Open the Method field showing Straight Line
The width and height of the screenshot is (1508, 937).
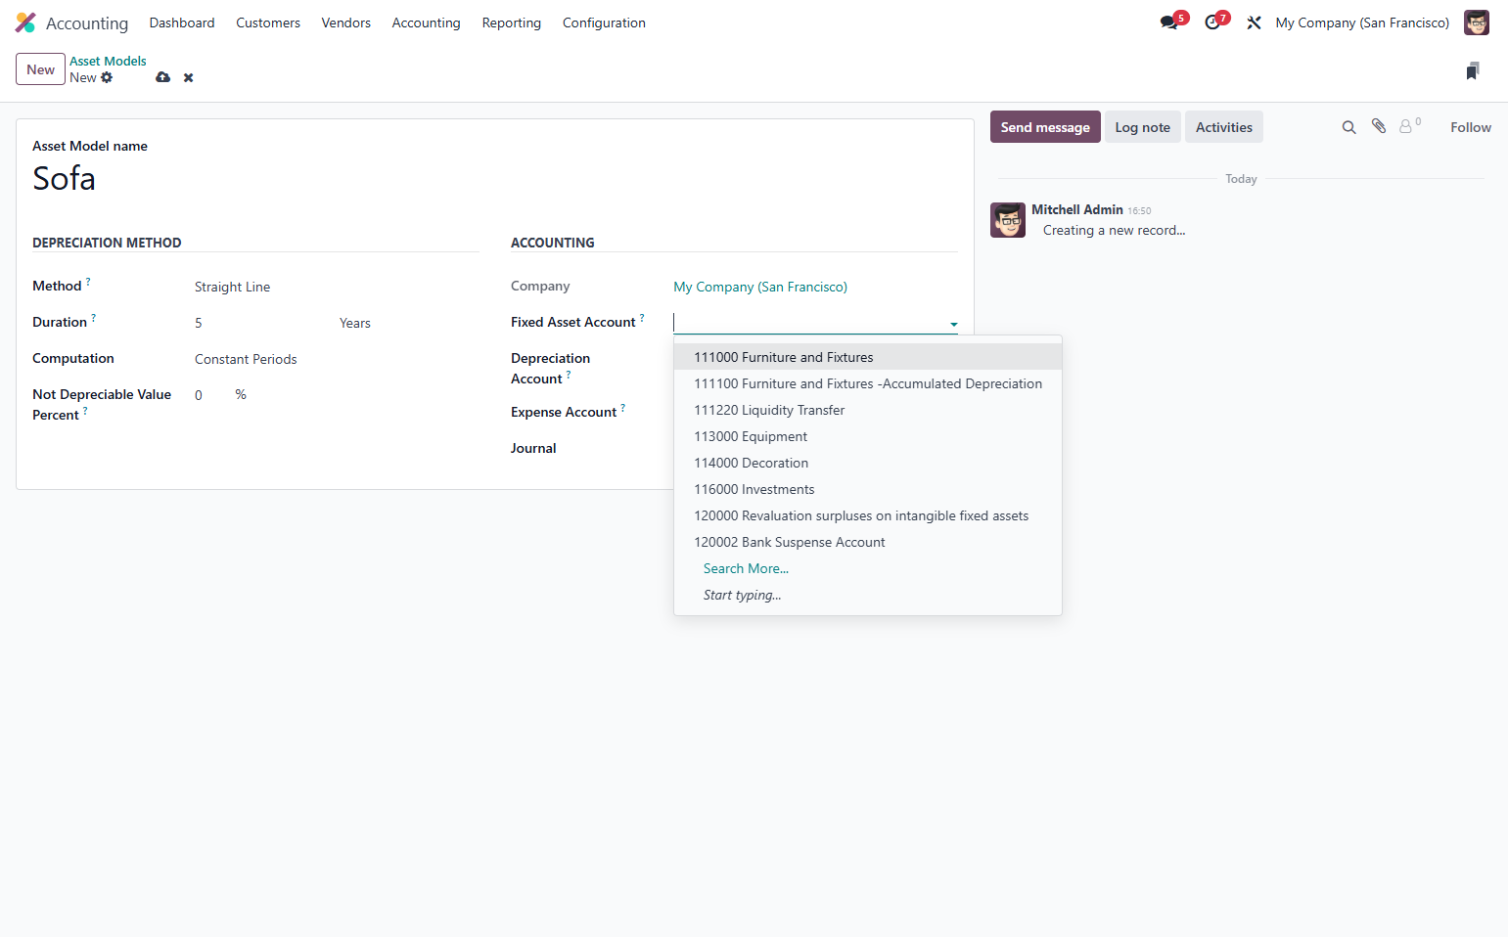click(x=337, y=287)
